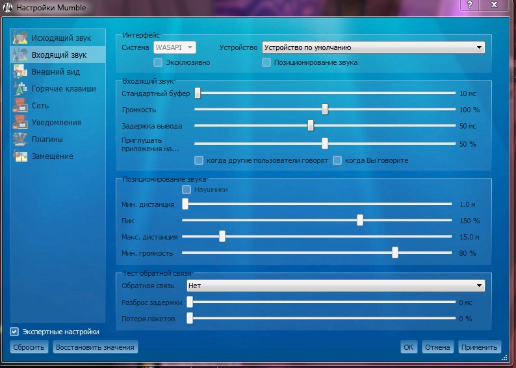Click the Настройки Mumble window title
The width and height of the screenshot is (516, 368).
click(x=51, y=8)
